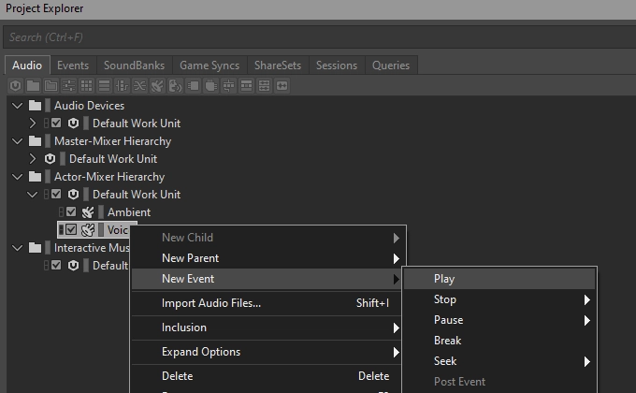Click the Search (Ctrl+F) field
The height and width of the screenshot is (393, 636).
tap(320, 37)
